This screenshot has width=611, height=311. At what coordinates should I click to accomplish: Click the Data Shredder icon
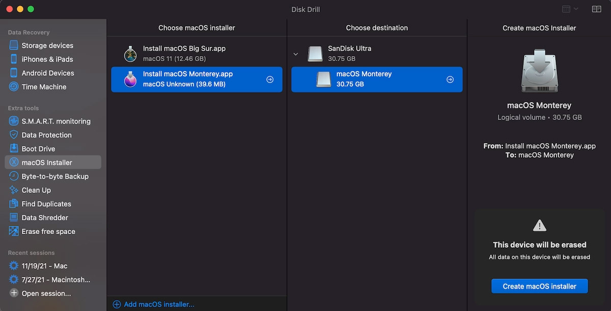pyautogui.click(x=14, y=217)
